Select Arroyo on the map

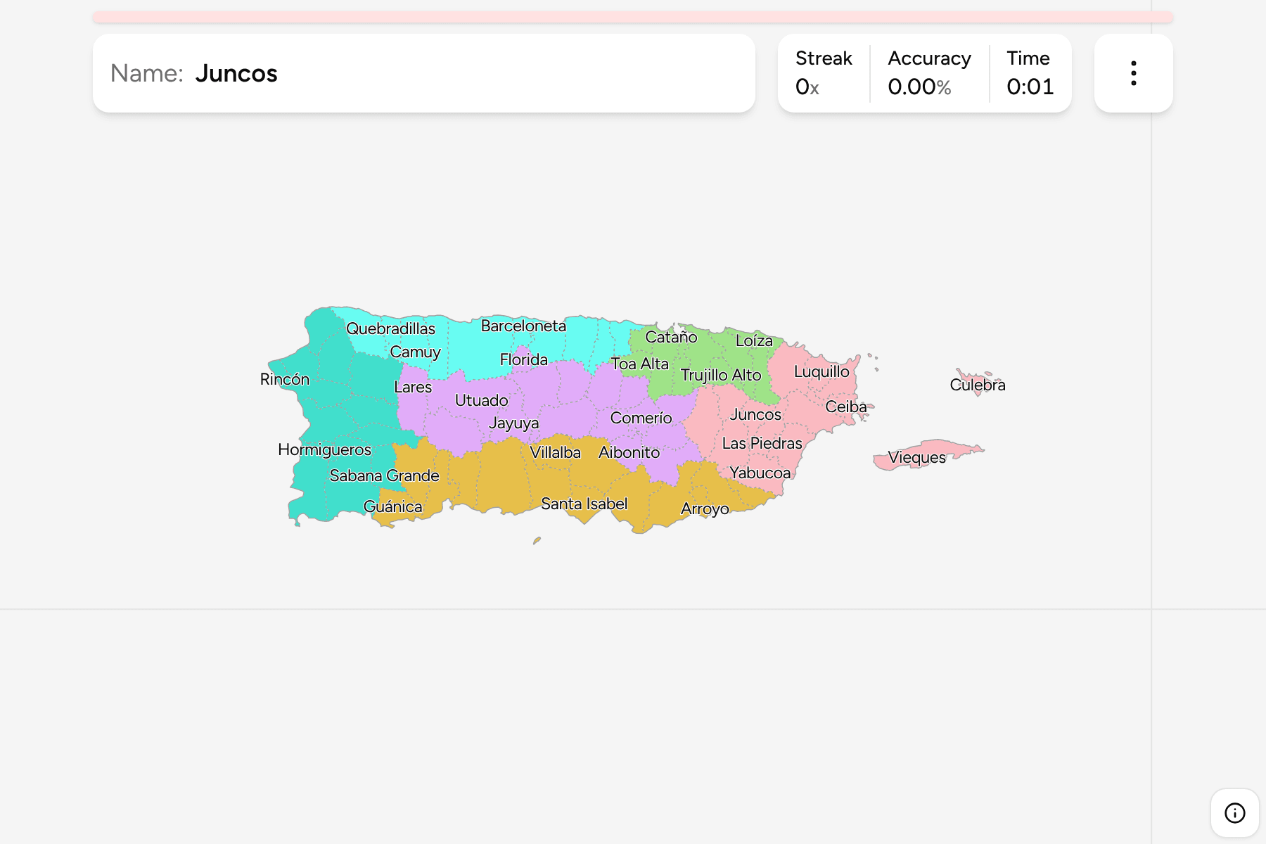pyautogui.click(x=705, y=509)
